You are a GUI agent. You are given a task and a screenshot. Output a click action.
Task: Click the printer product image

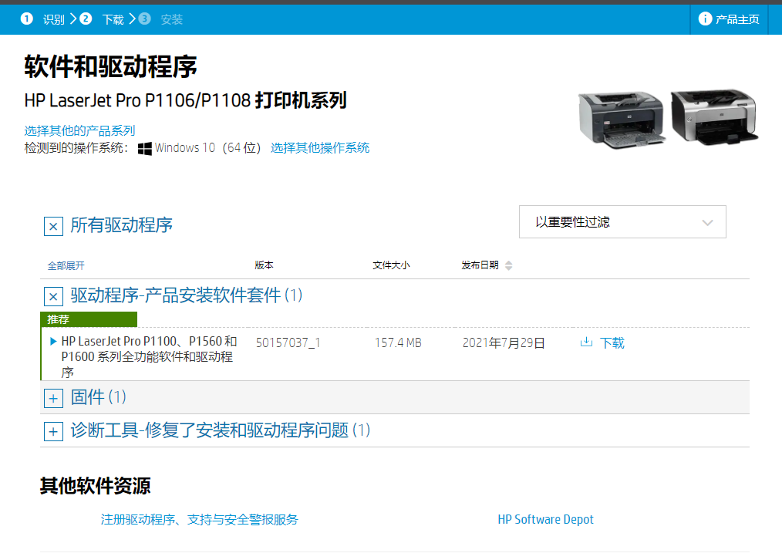667,117
